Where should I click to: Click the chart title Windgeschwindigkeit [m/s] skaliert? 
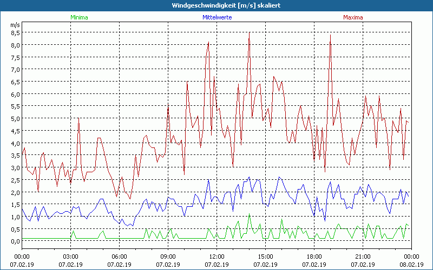[216, 5]
